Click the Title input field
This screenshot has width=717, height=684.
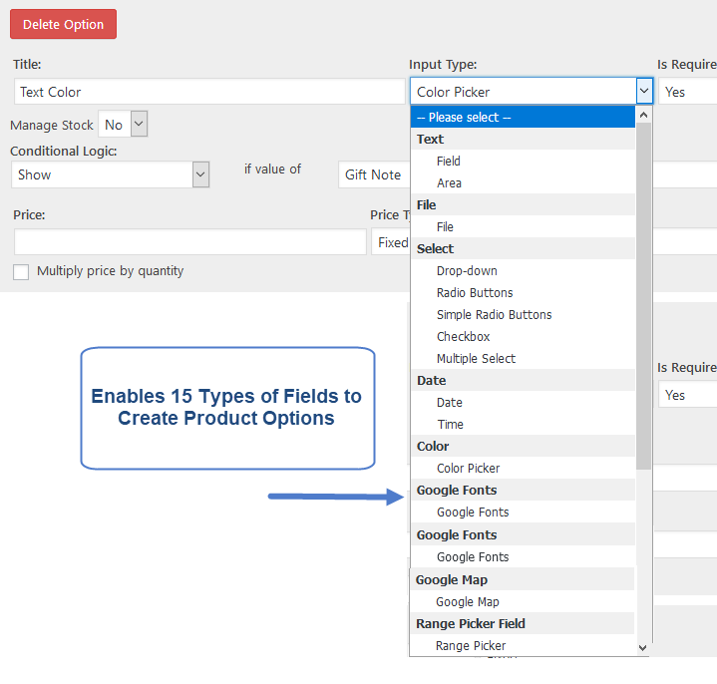(209, 92)
